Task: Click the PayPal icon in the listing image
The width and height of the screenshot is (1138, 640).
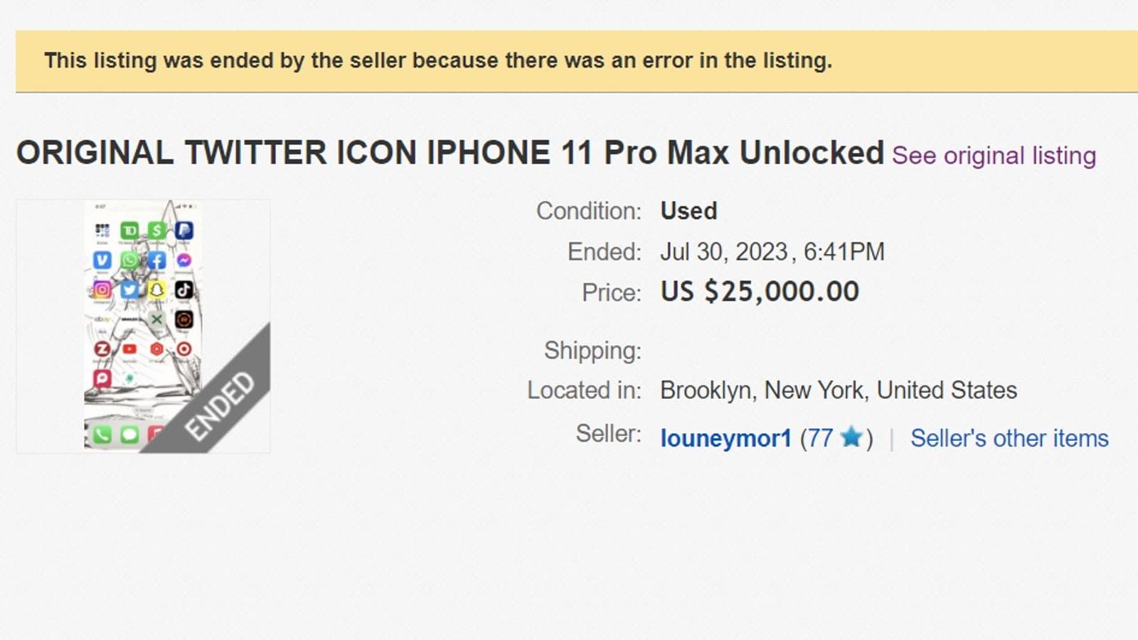Action: (x=184, y=230)
